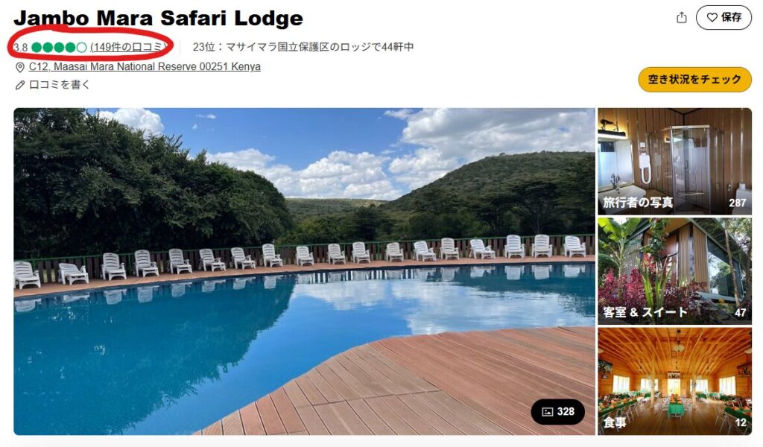Click the heart icon inside the 保存 button
Viewport: 763px width, 447px height.
pyautogui.click(x=712, y=18)
